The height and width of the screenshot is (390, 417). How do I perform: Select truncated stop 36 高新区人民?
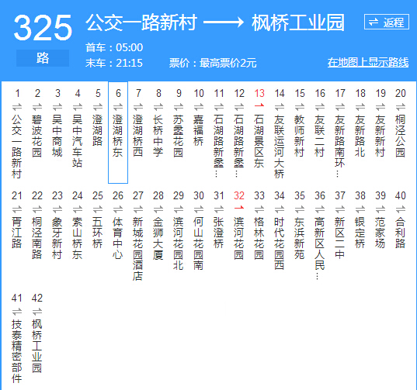(x=320, y=248)
